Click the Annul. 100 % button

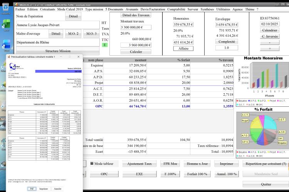coord(227,174)
